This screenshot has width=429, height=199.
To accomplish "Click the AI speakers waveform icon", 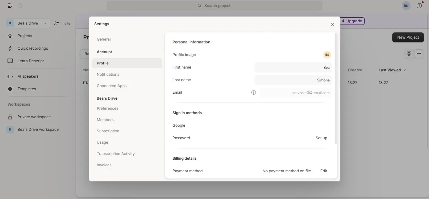I will [10, 76].
